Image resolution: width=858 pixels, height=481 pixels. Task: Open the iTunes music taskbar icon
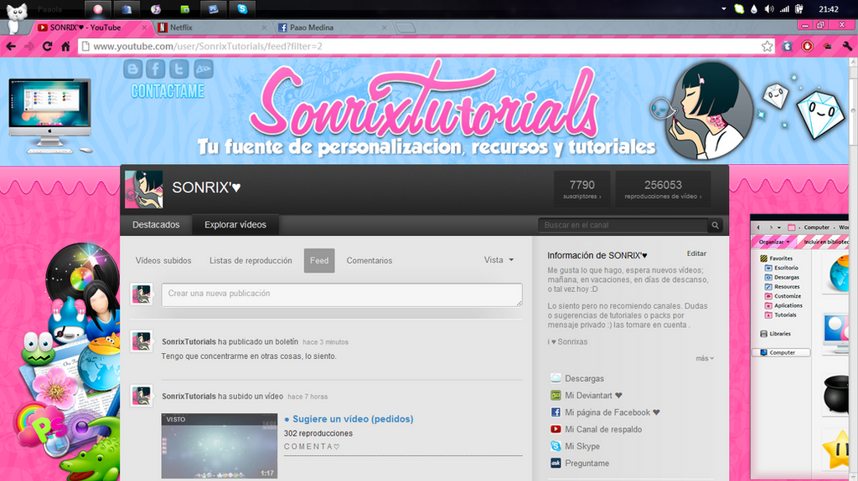coord(156,8)
